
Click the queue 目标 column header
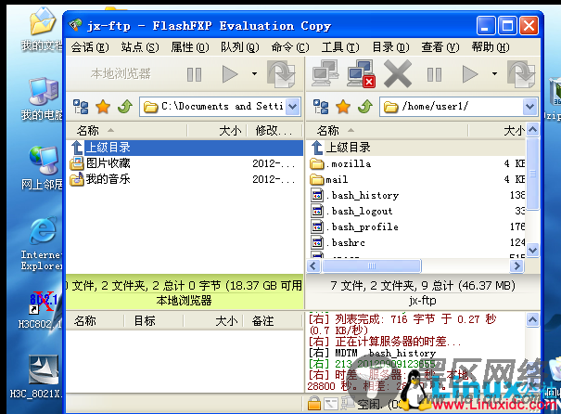pyautogui.click(x=154, y=321)
